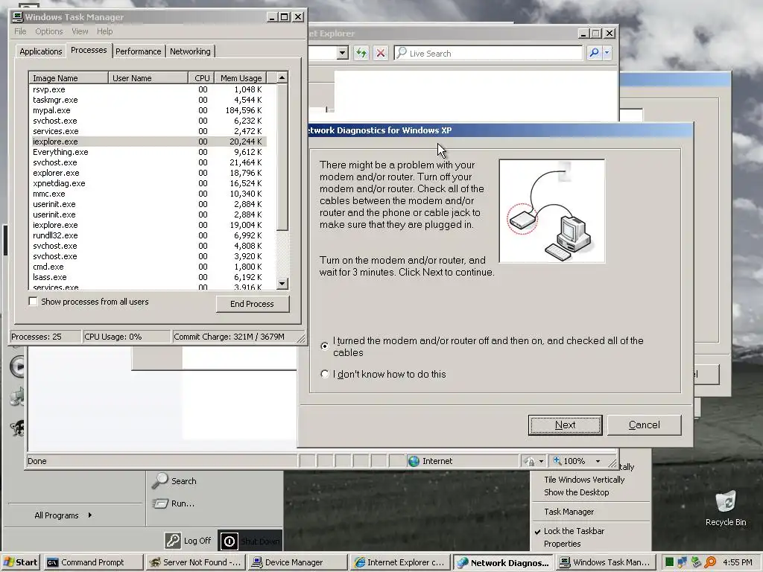This screenshot has height=572, width=763.
Task: Open the zoom level 100% dropdown arrow
Action: click(598, 461)
